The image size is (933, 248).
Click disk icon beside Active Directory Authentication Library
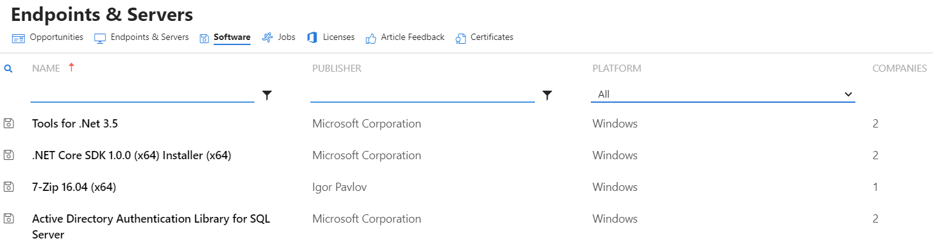point(9,218)
